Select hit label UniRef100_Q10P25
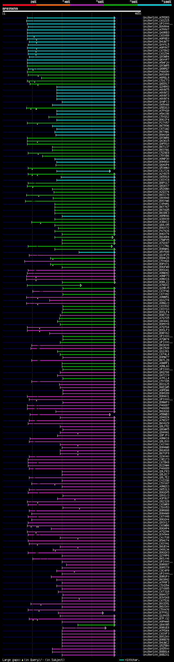 pyautogui.click(x=156, y=255)
